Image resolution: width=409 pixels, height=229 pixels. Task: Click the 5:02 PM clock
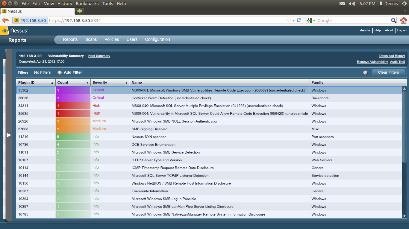367,4
